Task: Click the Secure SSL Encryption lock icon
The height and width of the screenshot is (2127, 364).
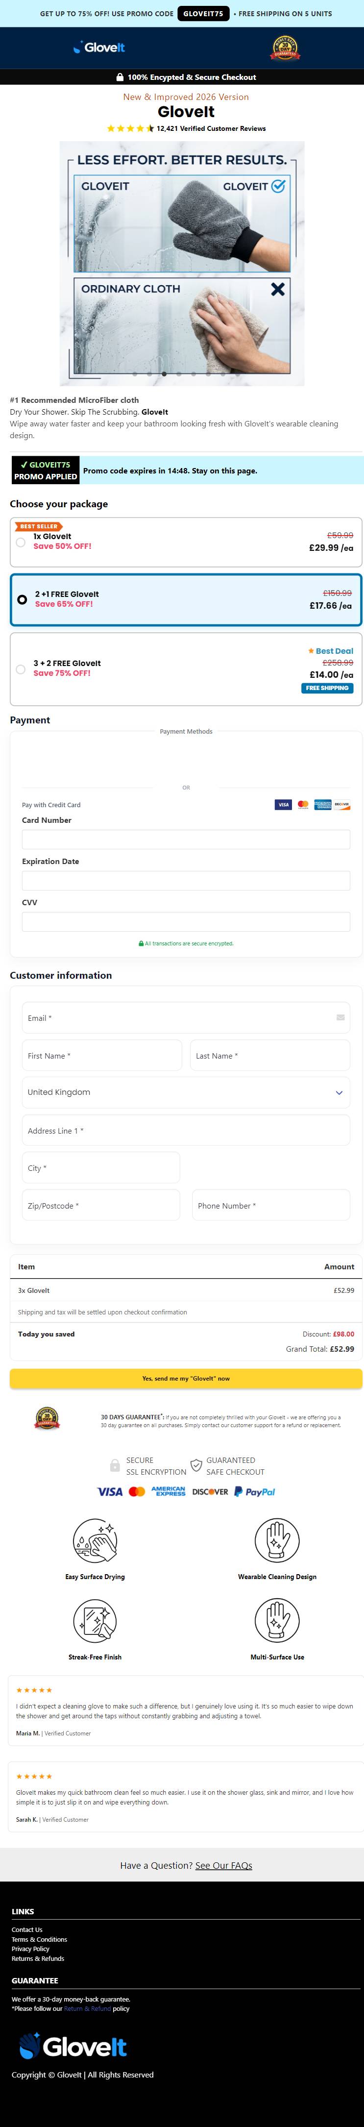Action: tap(115, 1465)
